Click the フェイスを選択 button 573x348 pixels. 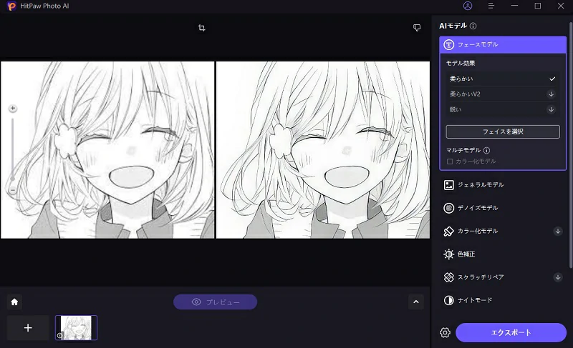coord(503,131)
